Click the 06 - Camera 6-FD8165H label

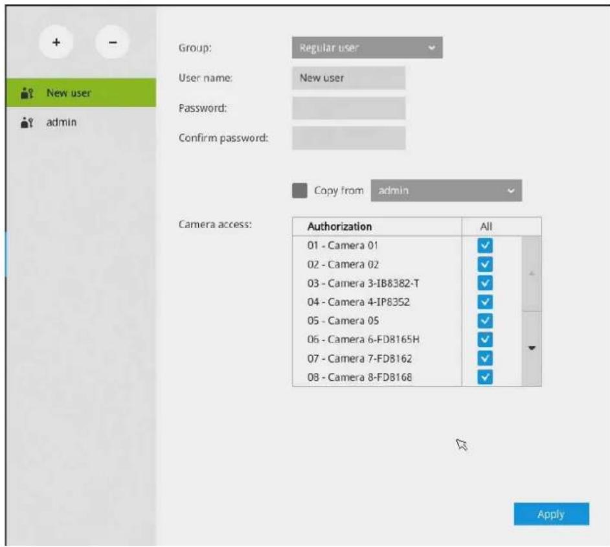(363, 339)
